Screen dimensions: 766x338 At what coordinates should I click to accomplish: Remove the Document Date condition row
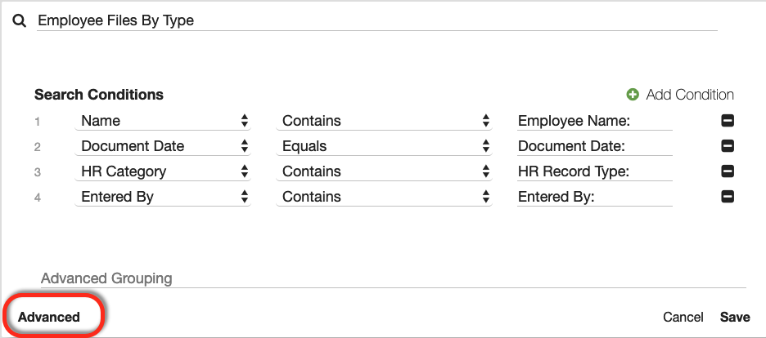click(728, 146)
